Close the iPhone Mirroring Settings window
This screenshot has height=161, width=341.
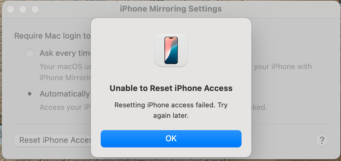(11, 9)
